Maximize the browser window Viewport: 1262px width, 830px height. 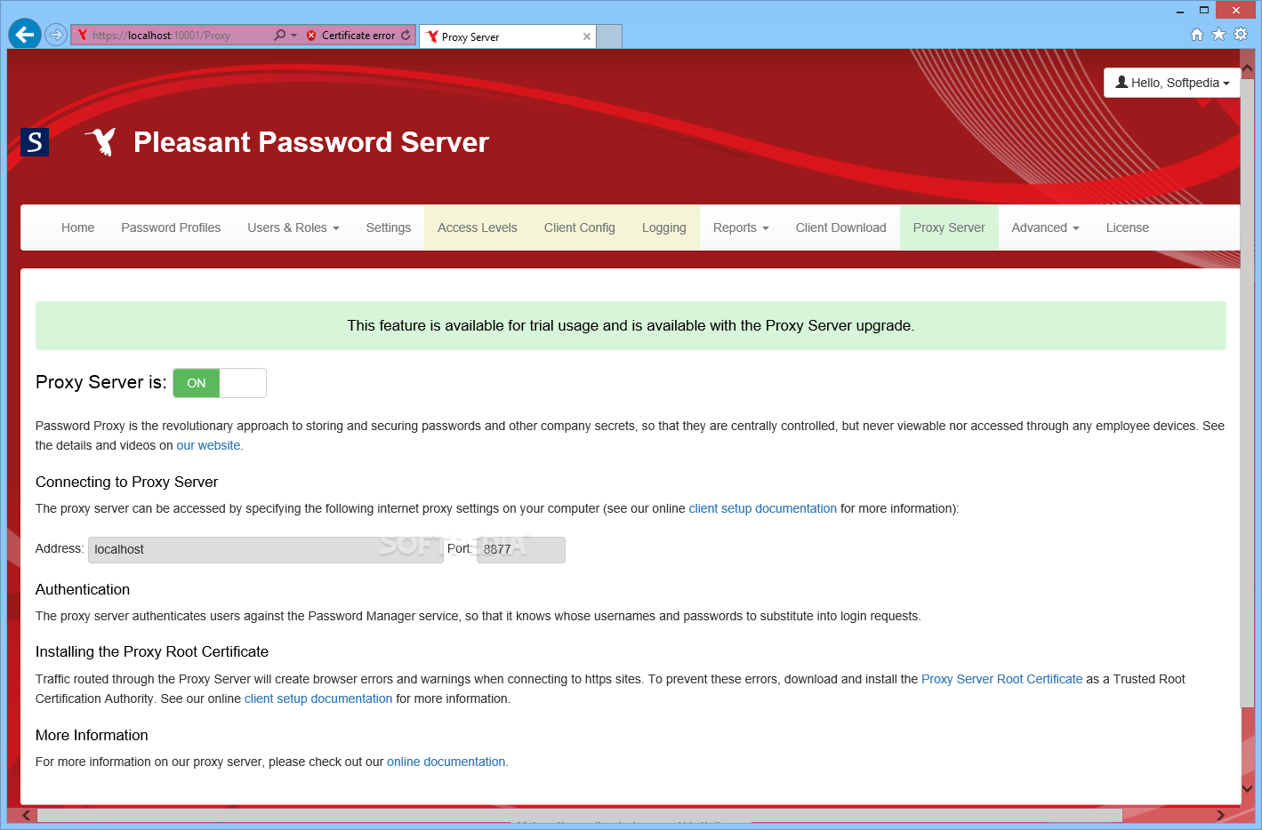coord(1204,11)
